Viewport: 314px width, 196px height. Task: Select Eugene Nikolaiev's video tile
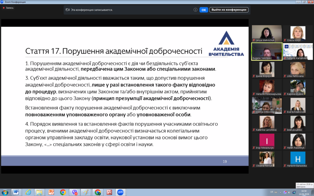point(267,51)
